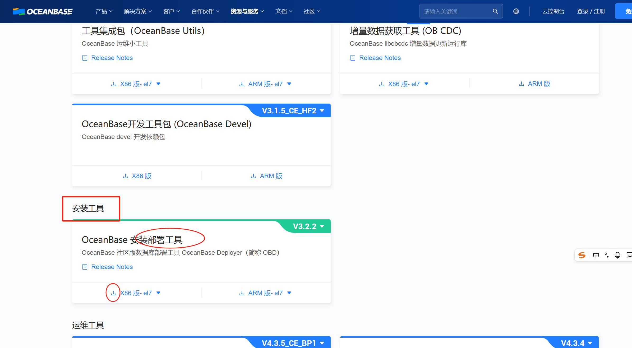Screen dimensions: 632x348
Task: Open the 资源与服务 menu
Action: (x=247, y=11)
